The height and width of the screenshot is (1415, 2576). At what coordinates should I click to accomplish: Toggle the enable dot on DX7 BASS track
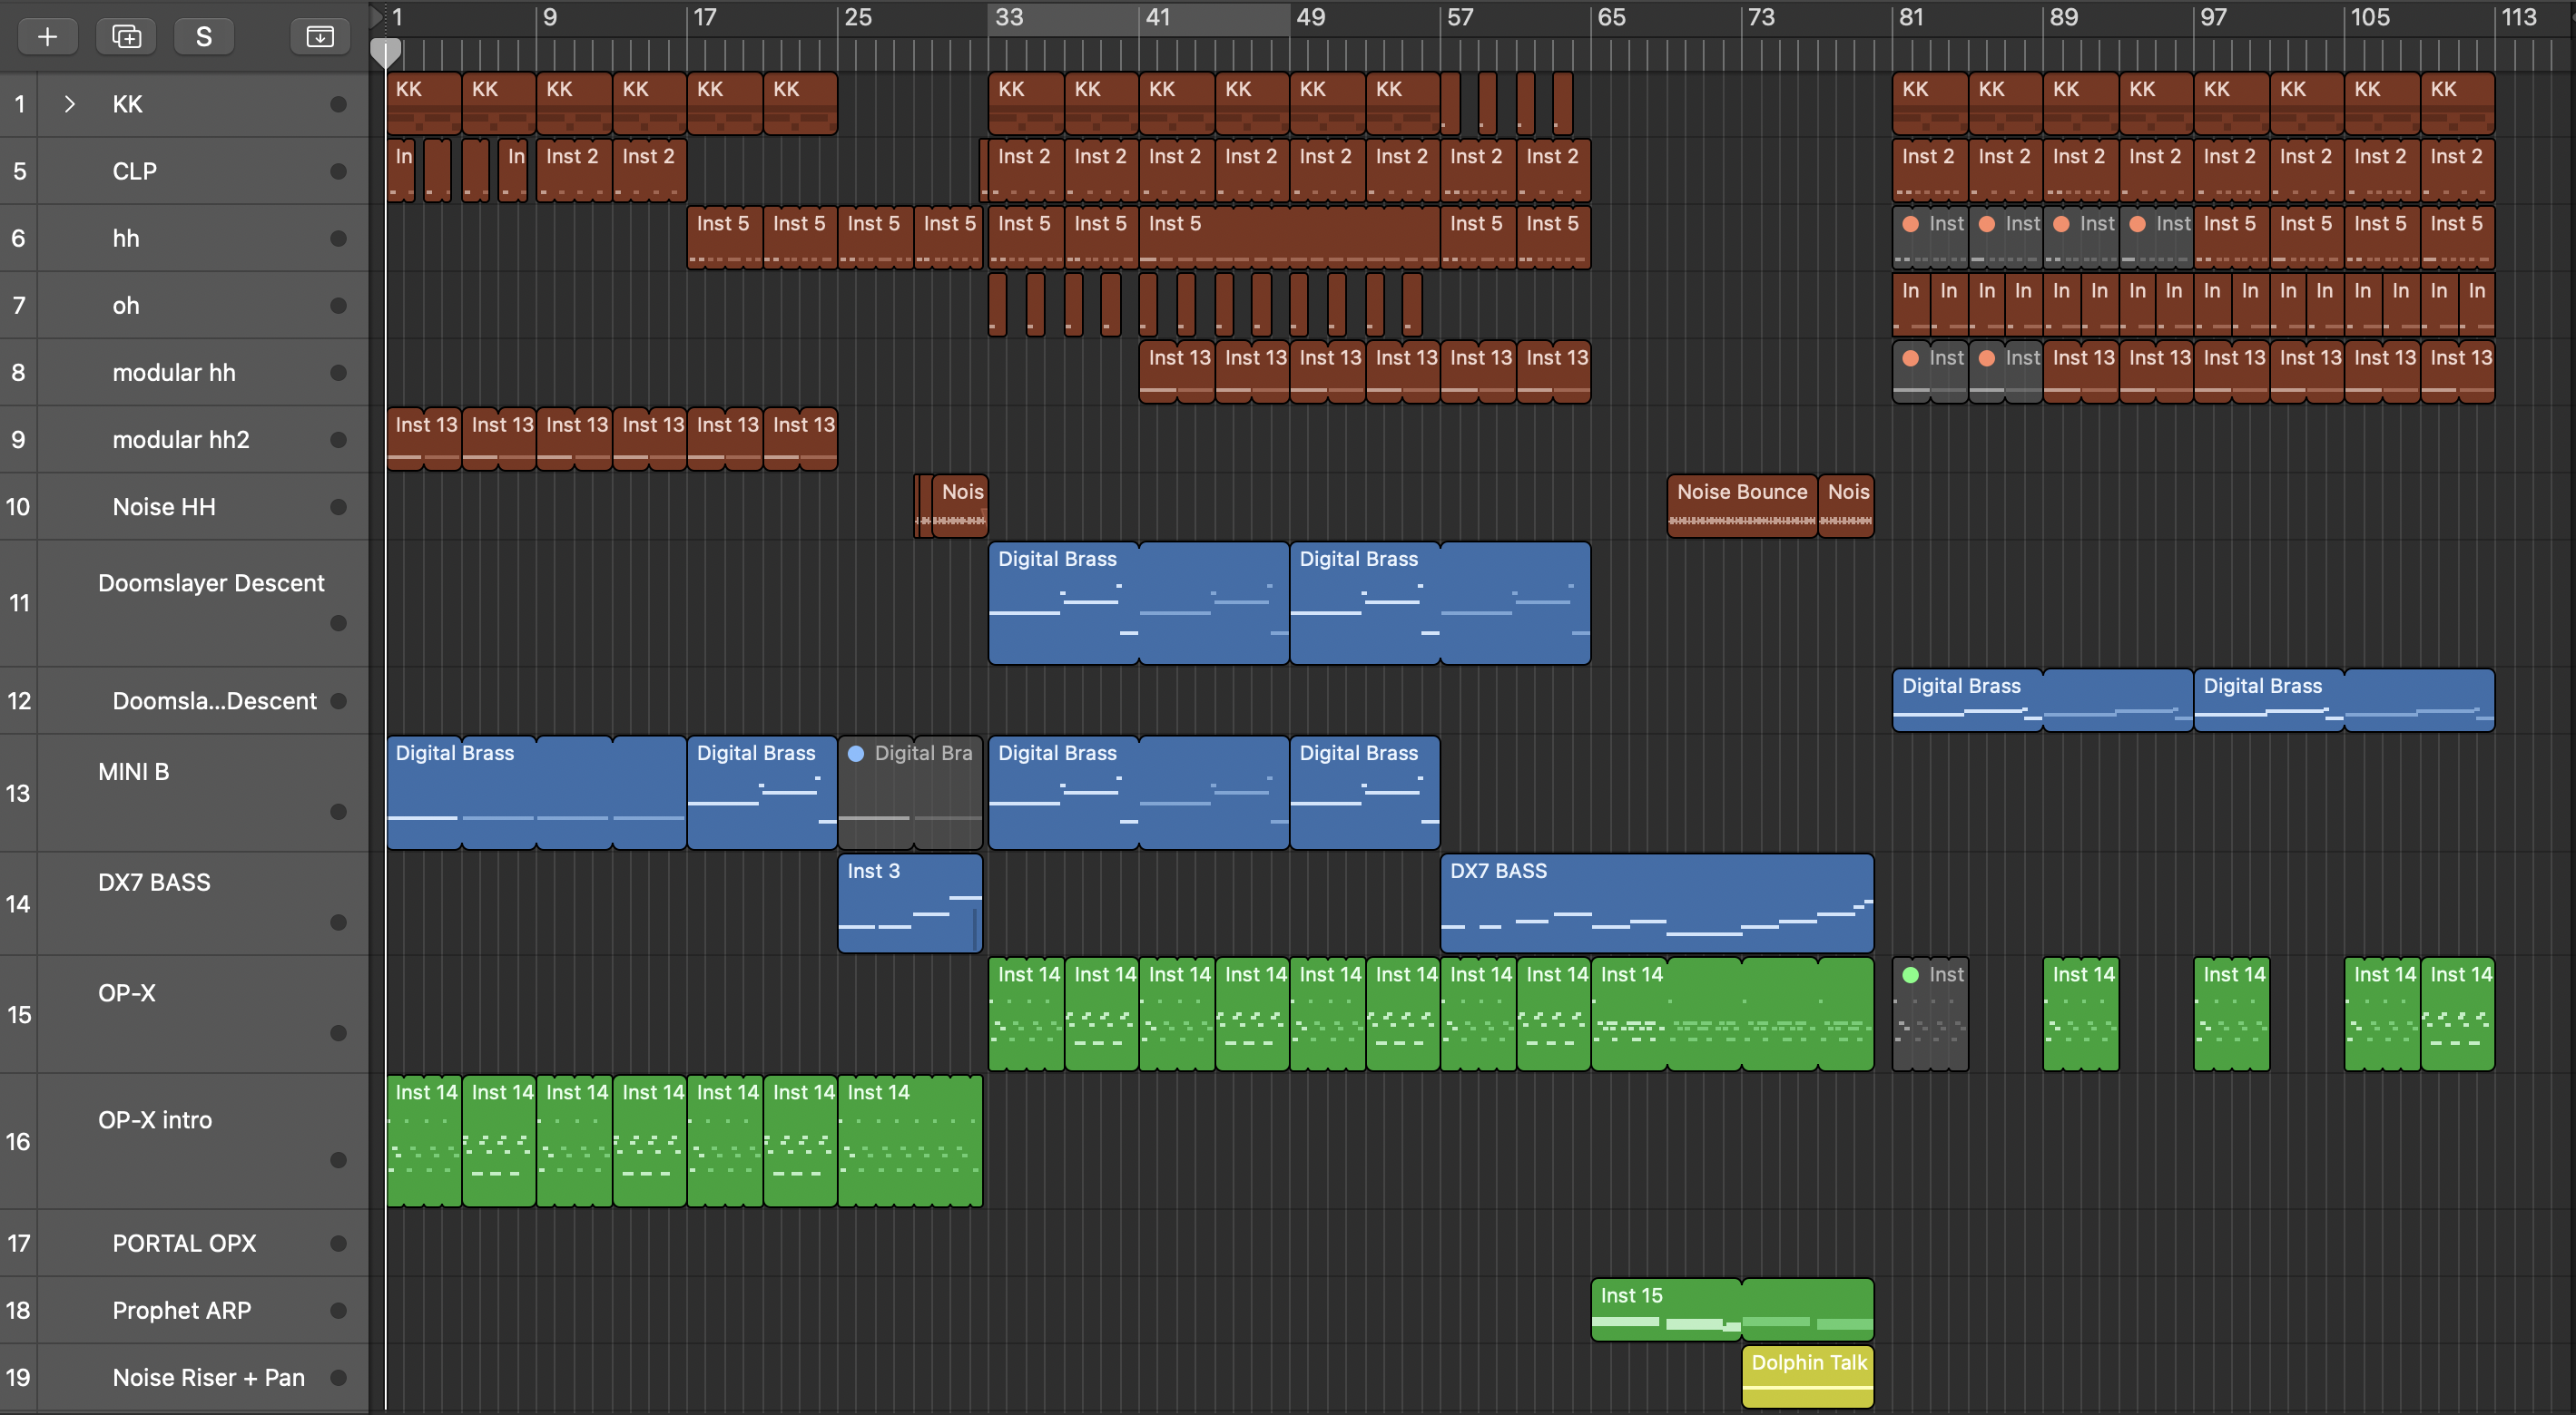click(338, 922)
